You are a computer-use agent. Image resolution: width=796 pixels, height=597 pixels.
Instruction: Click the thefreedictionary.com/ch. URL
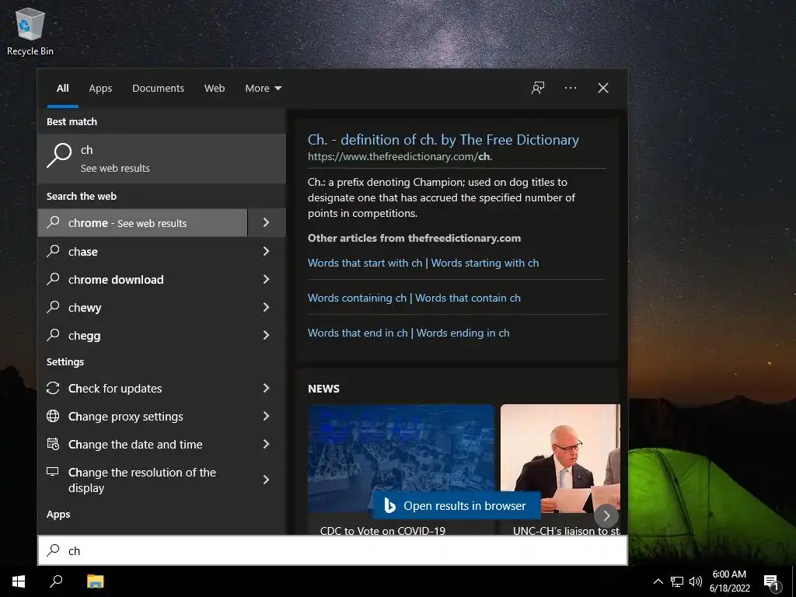coord(400,156)
